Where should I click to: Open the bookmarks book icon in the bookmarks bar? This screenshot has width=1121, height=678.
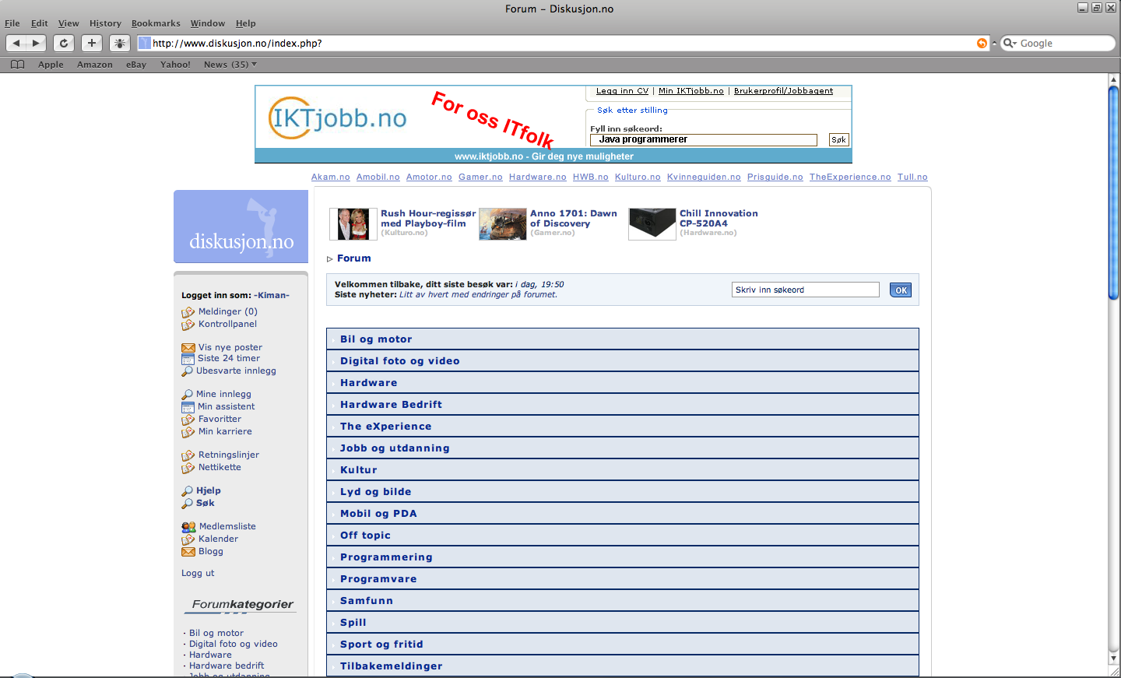17,65
